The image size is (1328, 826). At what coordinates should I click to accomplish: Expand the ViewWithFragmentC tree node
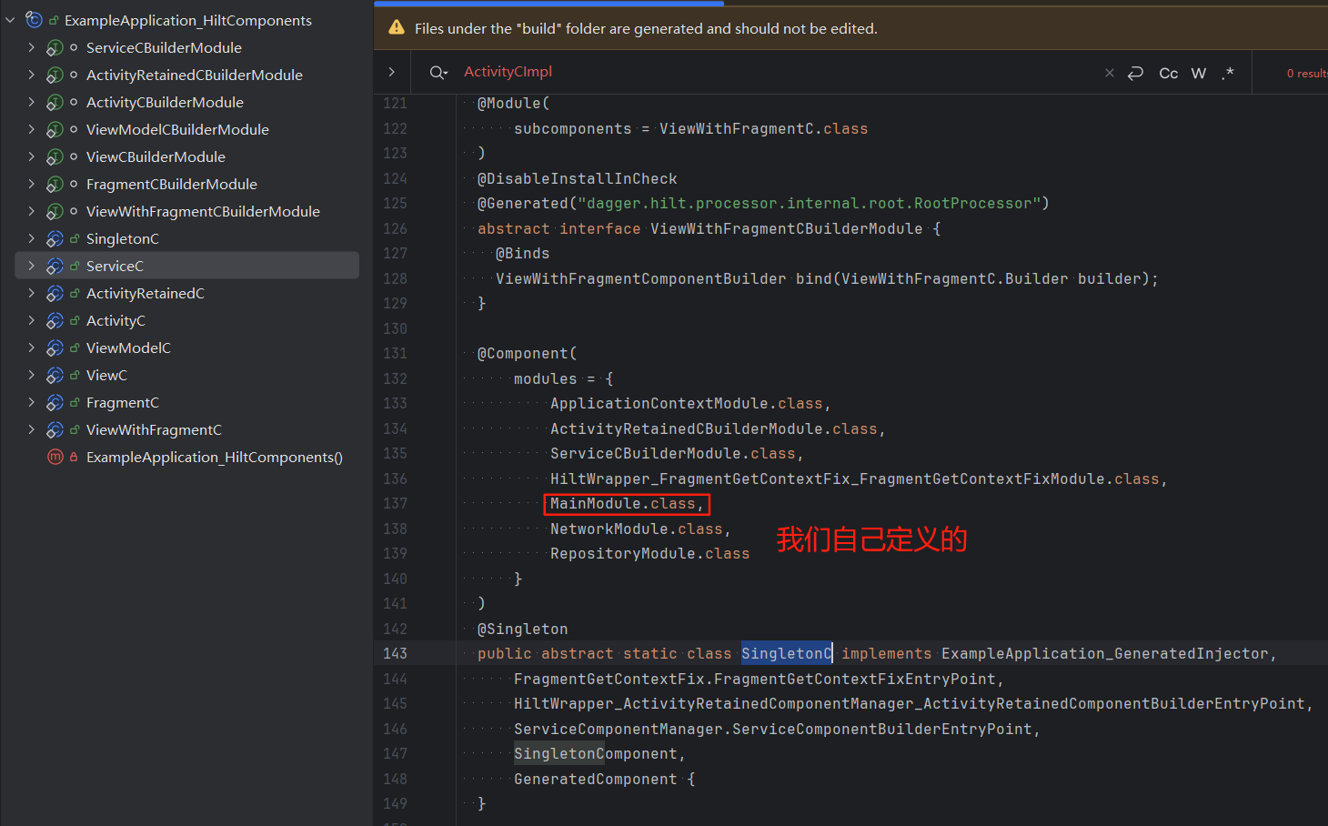pos(31,429)
